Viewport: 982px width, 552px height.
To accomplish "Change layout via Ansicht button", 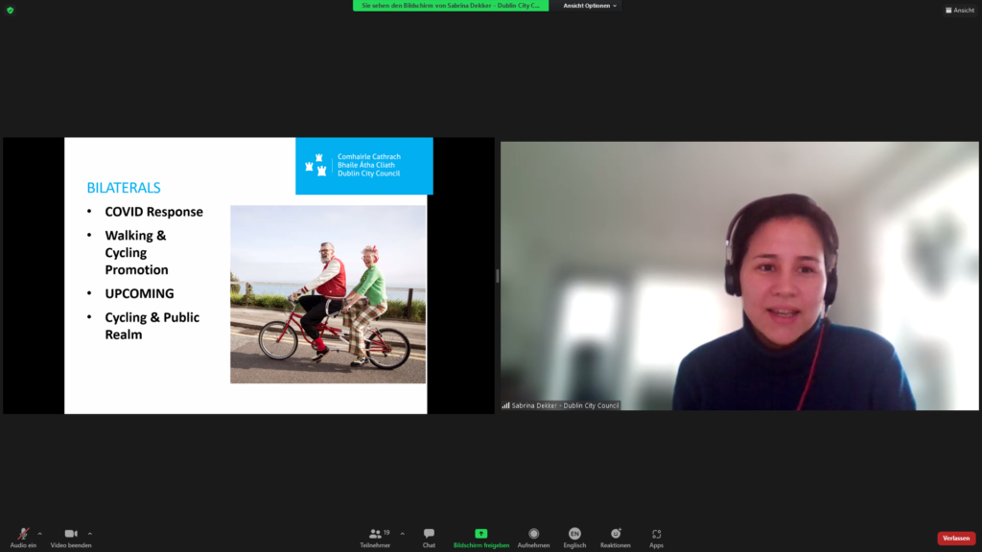I will 959,10.
